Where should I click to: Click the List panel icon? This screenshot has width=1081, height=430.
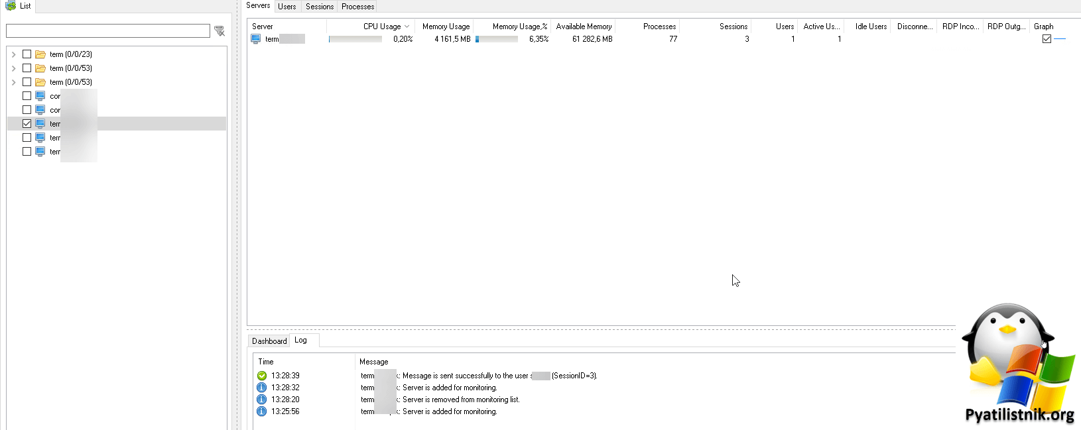11,5
